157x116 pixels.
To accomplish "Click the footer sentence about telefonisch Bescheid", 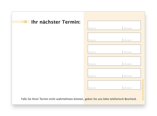I will 79,99.
